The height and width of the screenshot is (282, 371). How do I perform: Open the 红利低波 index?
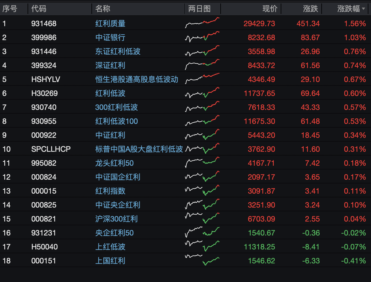coord(110,93)
